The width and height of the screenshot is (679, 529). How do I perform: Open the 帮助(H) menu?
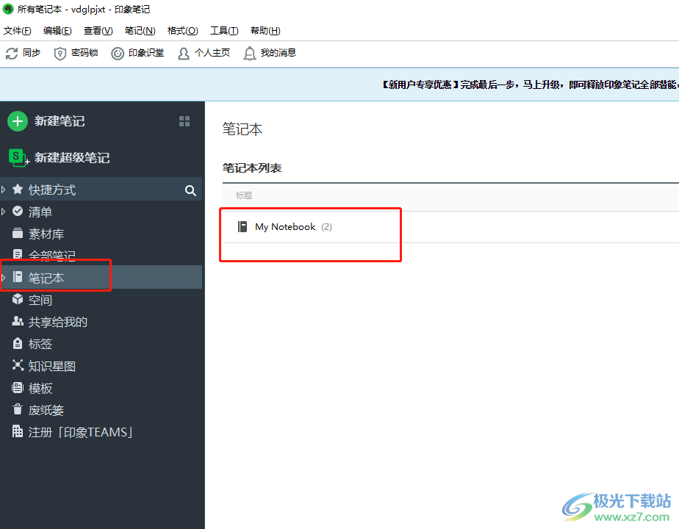tap(265, 31)
